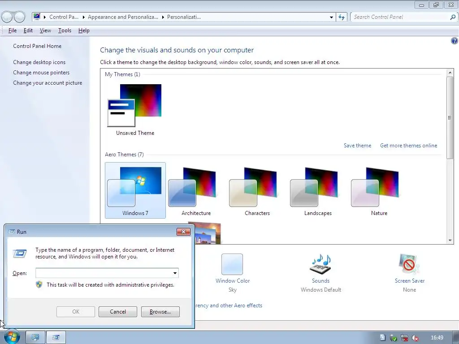Expand the arrow before Control Pa... breadcrumb

(45, 17)
